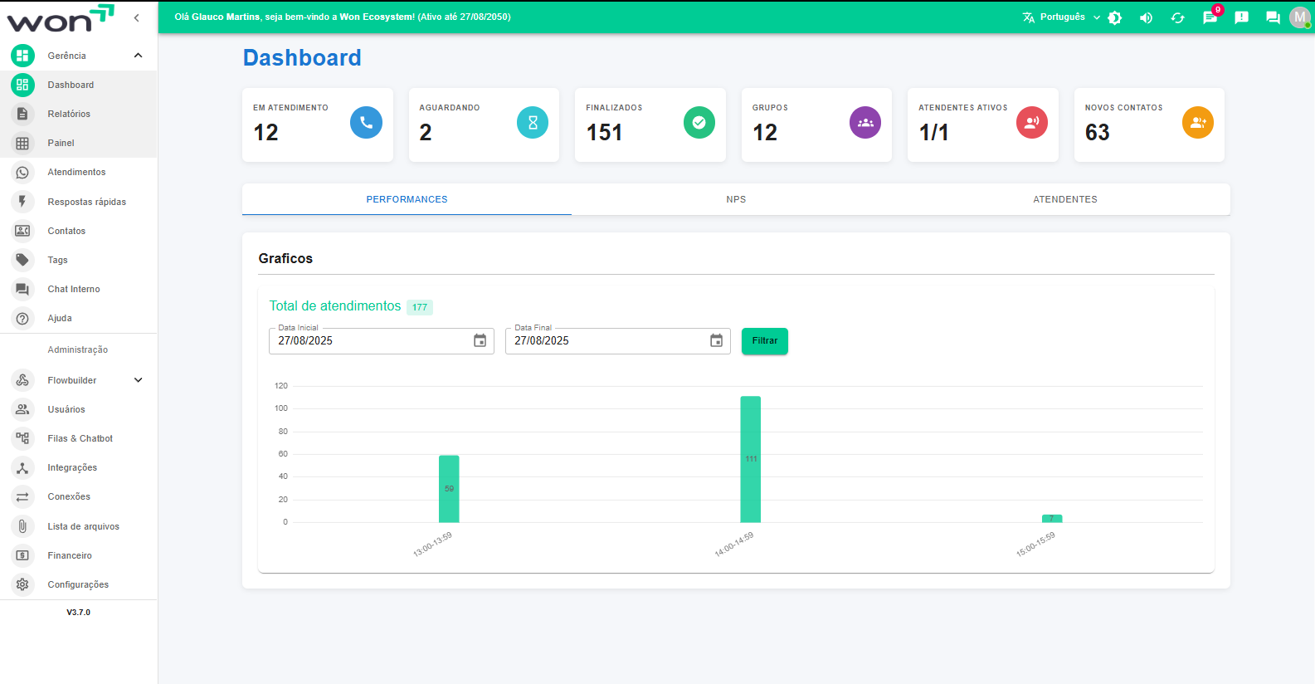Click the Won logo
Screen dimensions: 1315x684
(x=61, y=18)
